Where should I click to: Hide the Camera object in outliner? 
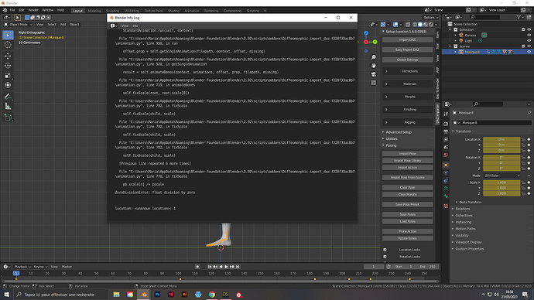(529, 35)
